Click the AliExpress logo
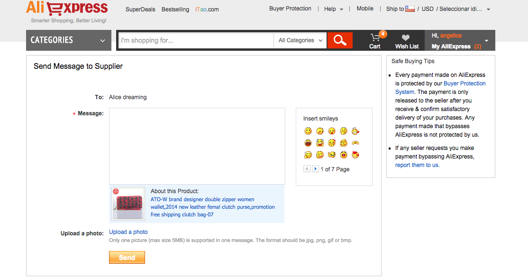This screenshot has width=528, height=279. point(67,8)
